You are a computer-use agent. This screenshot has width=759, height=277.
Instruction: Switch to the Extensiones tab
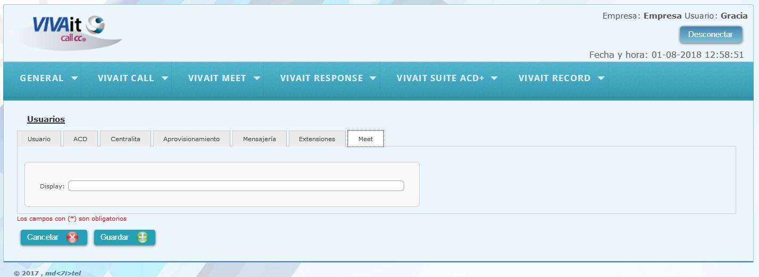click(317, 138)
